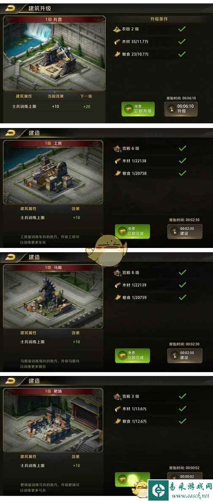Click checkmark beside 木材 1/13.6万
The height and width of the screenshot is (501, 213).
pos(183,409)
